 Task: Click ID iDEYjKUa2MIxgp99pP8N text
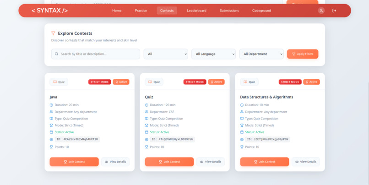pyautogui.click(x=267, y=139)
